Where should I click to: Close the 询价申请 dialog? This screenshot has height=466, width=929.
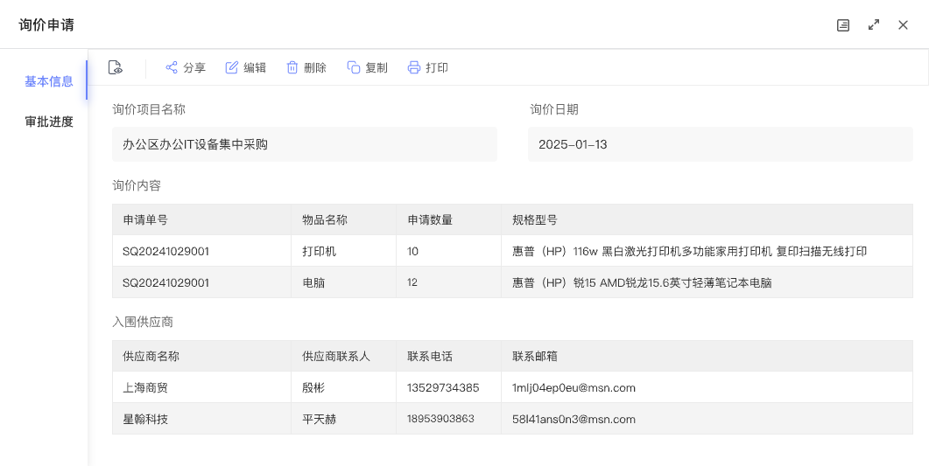[x=903, y=25]
